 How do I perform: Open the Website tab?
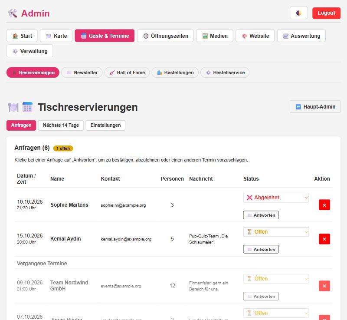coord(255,36)
